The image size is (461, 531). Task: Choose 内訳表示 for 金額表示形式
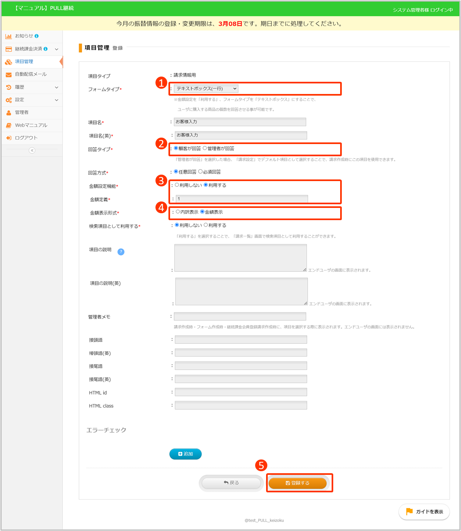[x=178, y=212]
